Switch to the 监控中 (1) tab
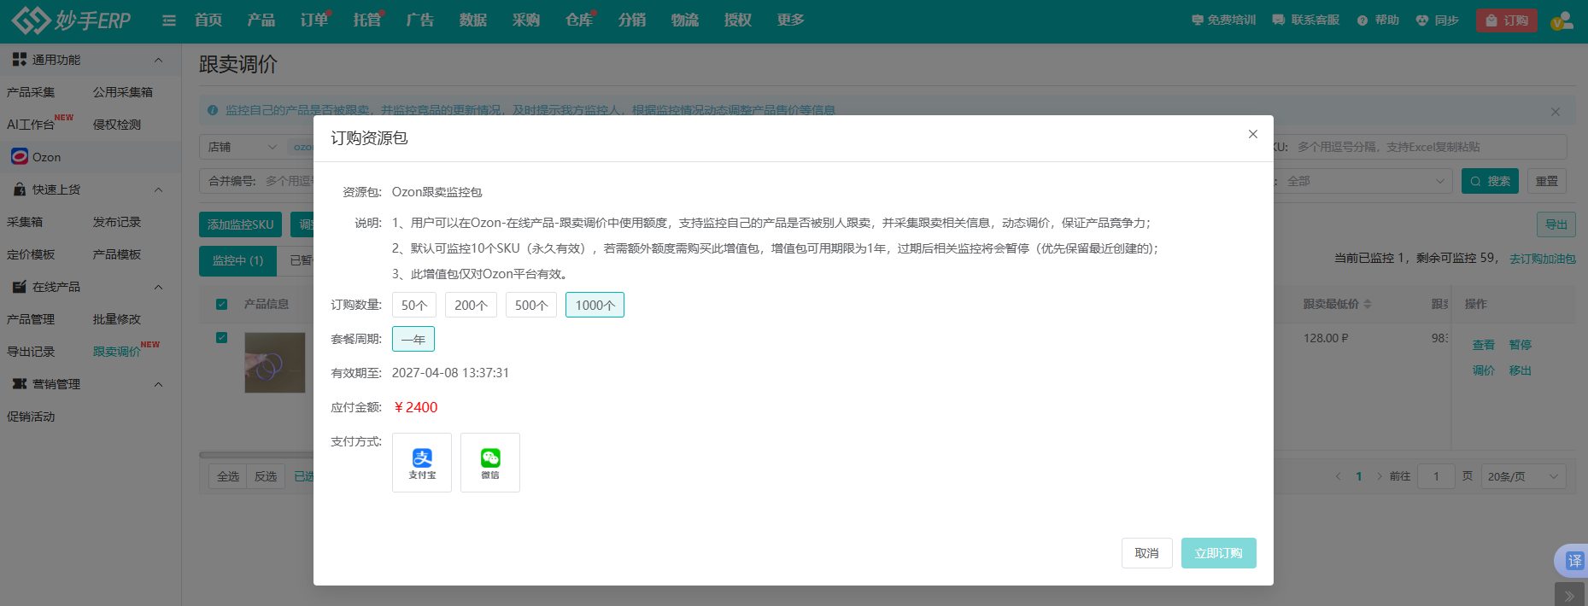The width and height of the screenshot is (1588, 606). click(x=237, y=260)
